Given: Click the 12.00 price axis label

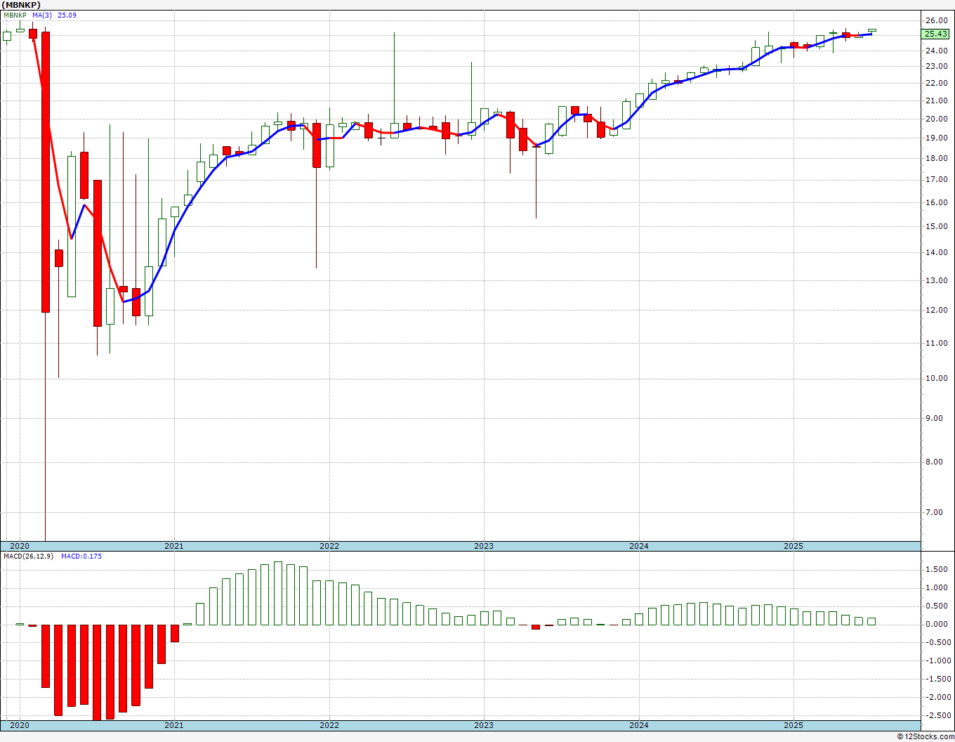Looking at the screenshot, I should [x=936, y=311].
